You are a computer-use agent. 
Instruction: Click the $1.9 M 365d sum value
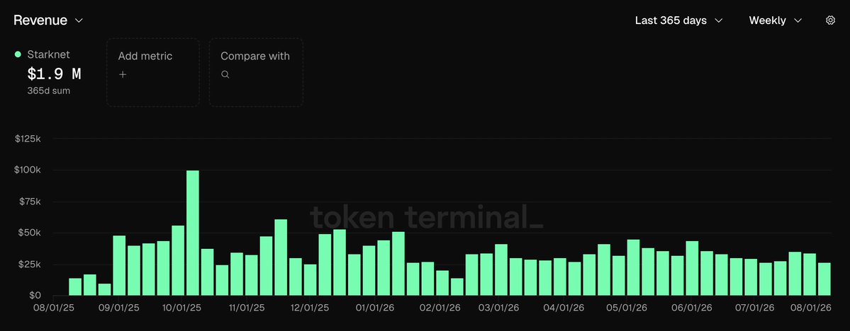tap(54, 74)
